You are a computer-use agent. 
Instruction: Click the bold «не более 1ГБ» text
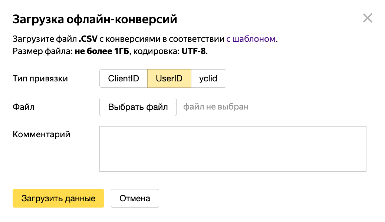[x=102, y=51]
